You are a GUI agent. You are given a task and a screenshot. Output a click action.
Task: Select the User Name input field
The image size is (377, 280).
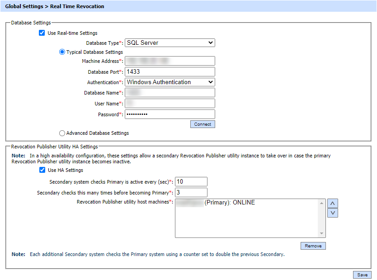point(170,104)
